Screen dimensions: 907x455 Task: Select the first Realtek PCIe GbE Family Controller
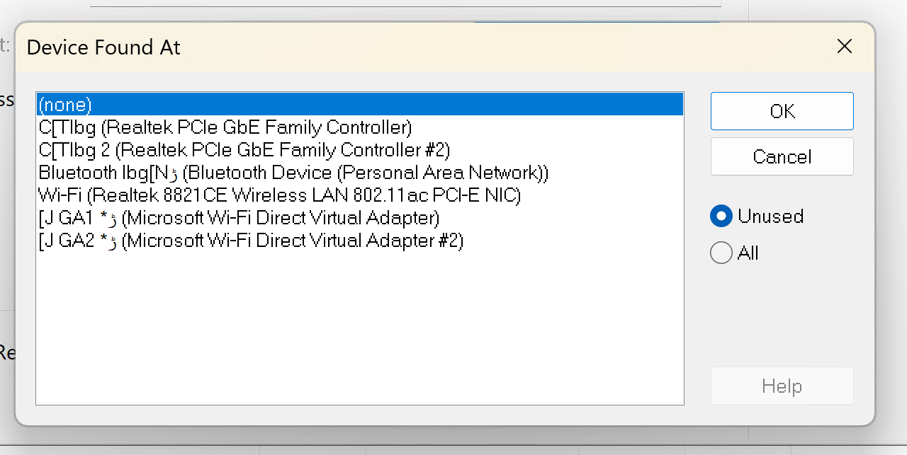click(x=225, y=127)
